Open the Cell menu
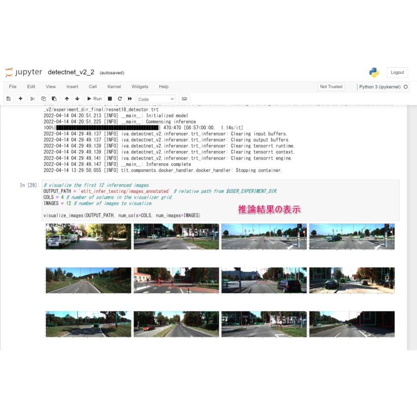 pos(93,87)
